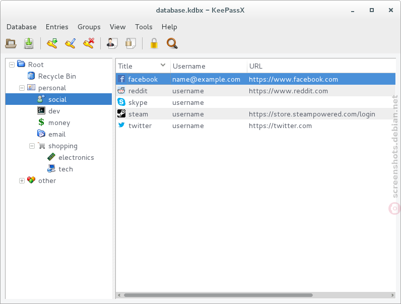Select the email group label

pos(57,134)
